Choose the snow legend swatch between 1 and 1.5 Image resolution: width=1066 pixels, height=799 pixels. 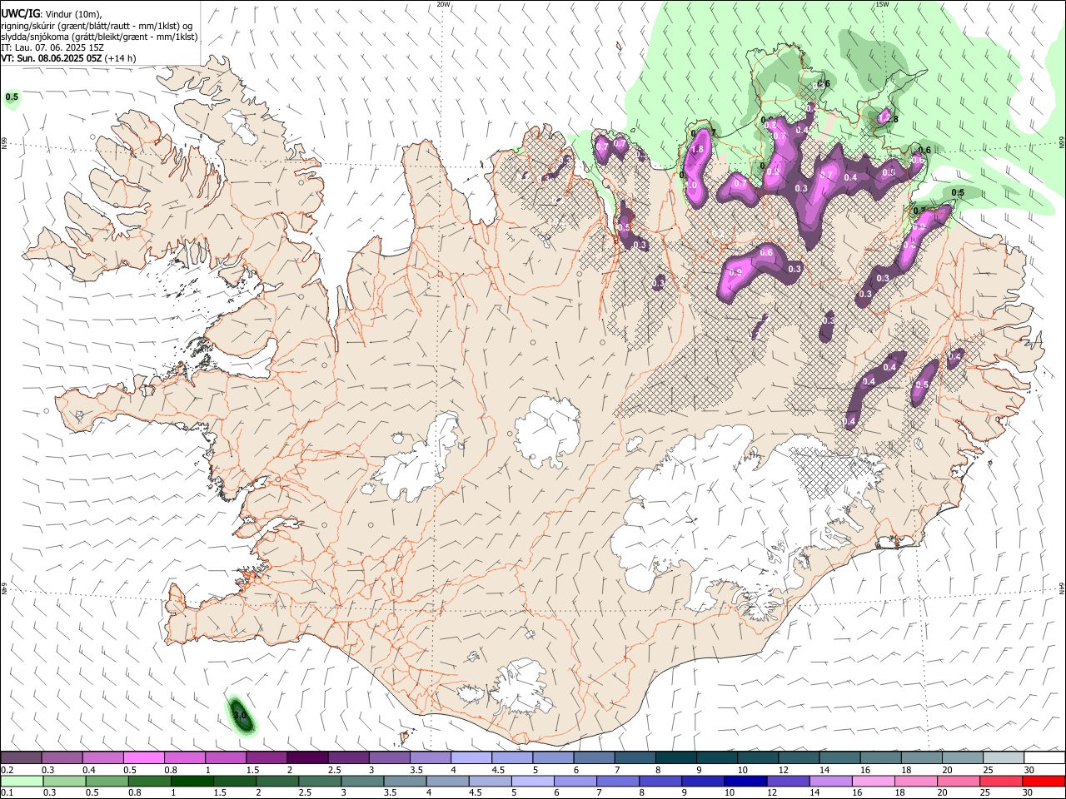click(225, 757)
